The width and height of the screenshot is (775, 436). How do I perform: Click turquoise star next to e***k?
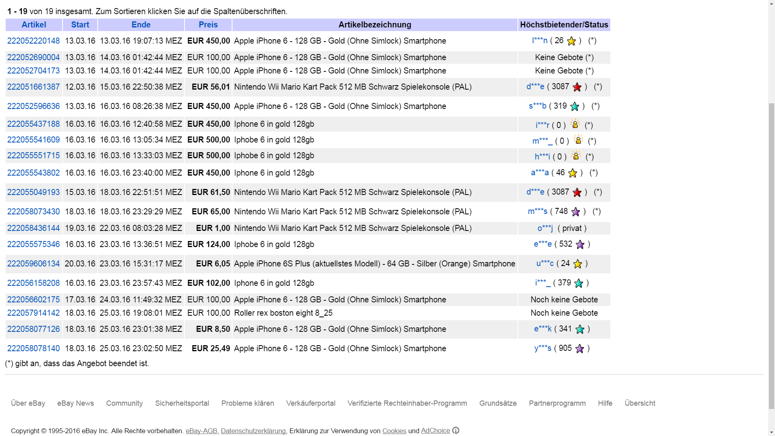point(580,329)
